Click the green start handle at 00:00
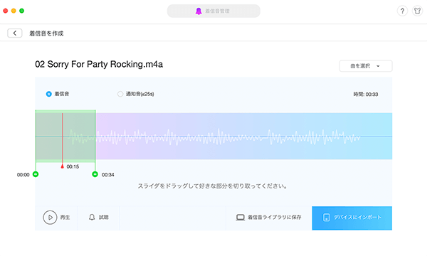The height and width of the screenshot is (256, 427). [x=36, y=174]
